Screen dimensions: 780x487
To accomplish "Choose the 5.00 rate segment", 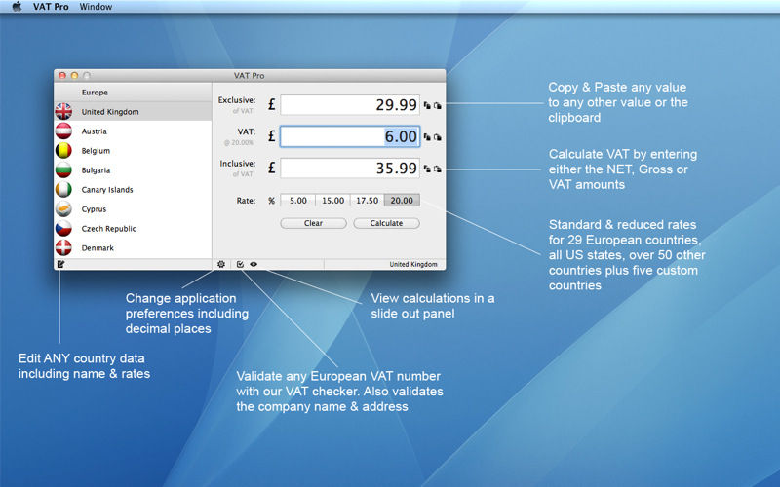I will click(298, 201).
